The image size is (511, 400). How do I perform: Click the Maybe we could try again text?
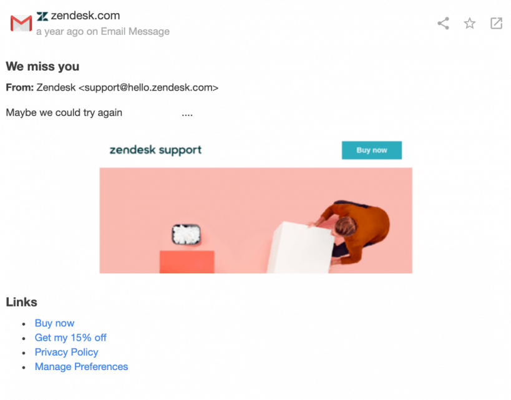coord(64,112)
